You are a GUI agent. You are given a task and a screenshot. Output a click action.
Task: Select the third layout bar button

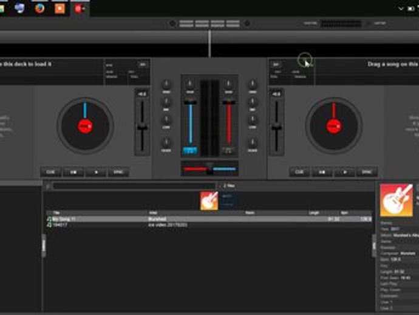coord(217,24)
